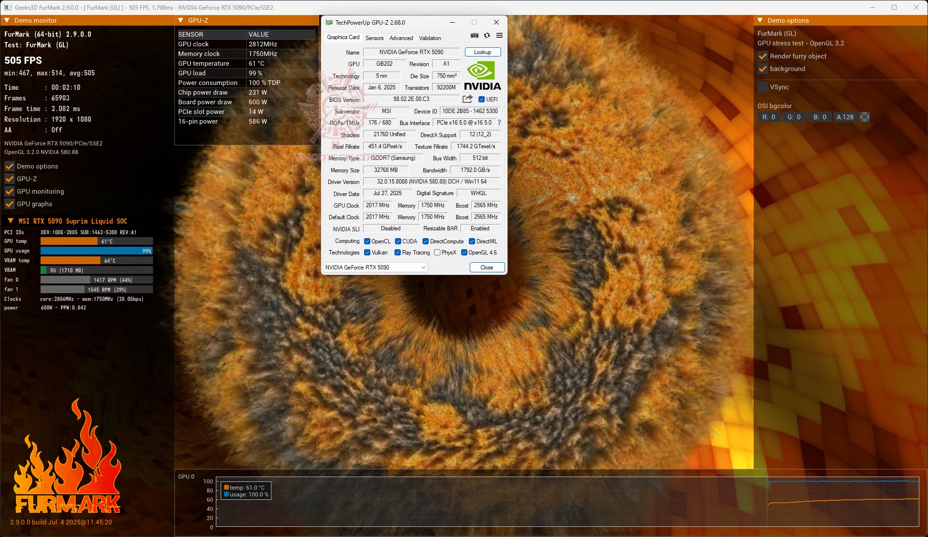Click the question mark beside Bus Interface
Image resolution: width=928 pixels, height=537 pixels.
click(x=499, y=123)
